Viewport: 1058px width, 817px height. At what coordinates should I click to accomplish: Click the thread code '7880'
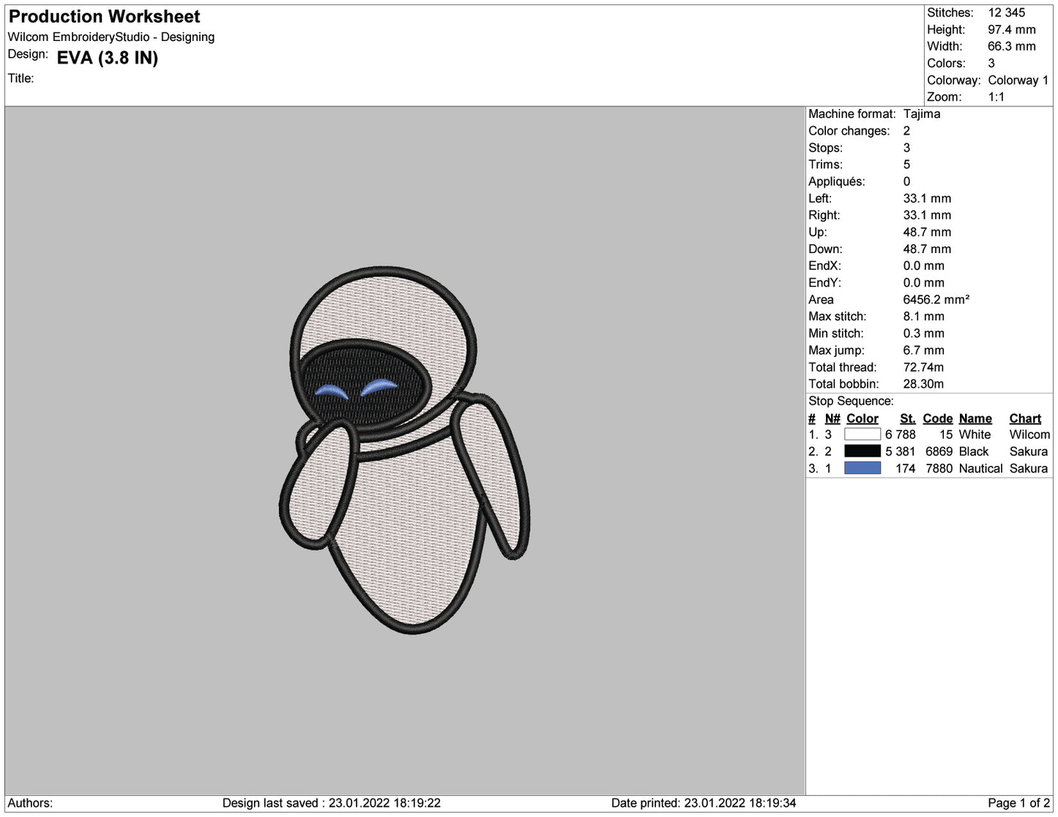939,468
